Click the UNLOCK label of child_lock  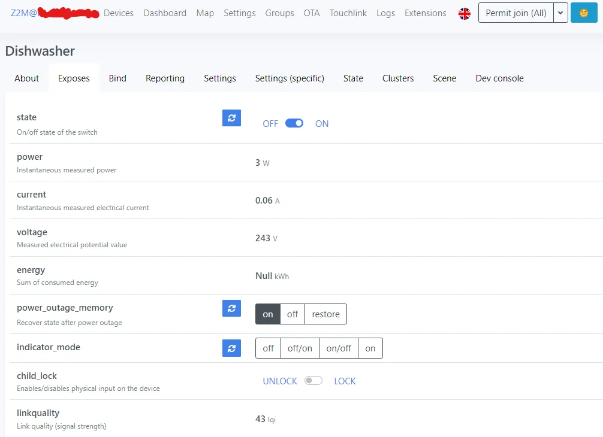pos(280,381)
